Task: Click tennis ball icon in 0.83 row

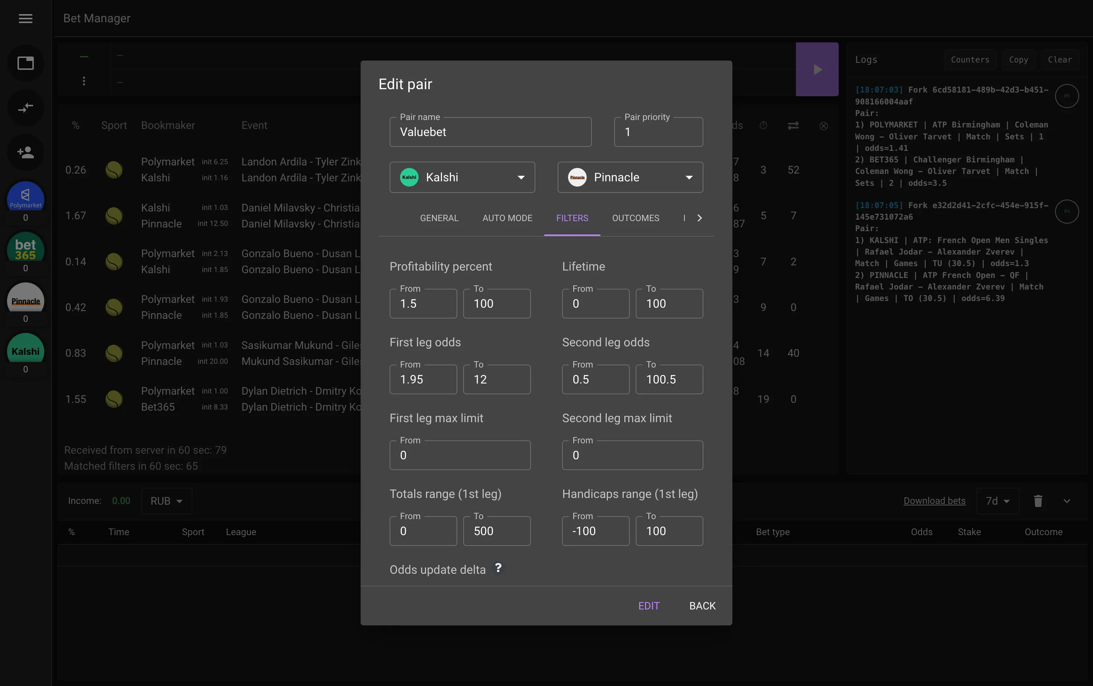Action: [114, 353]
